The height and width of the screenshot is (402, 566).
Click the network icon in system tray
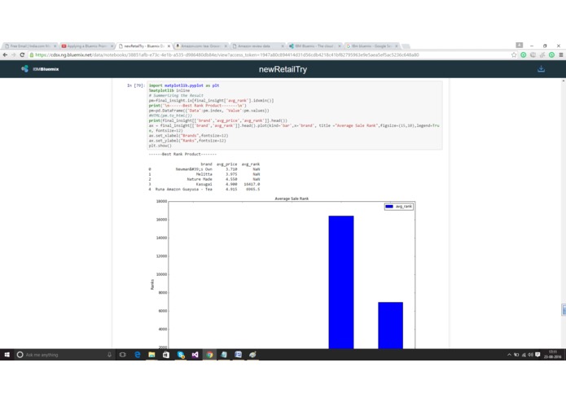(x=524, y=355)
